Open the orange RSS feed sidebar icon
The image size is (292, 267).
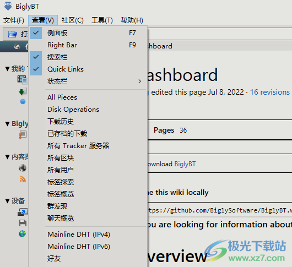pyautogui.click(x=23, y=179)
